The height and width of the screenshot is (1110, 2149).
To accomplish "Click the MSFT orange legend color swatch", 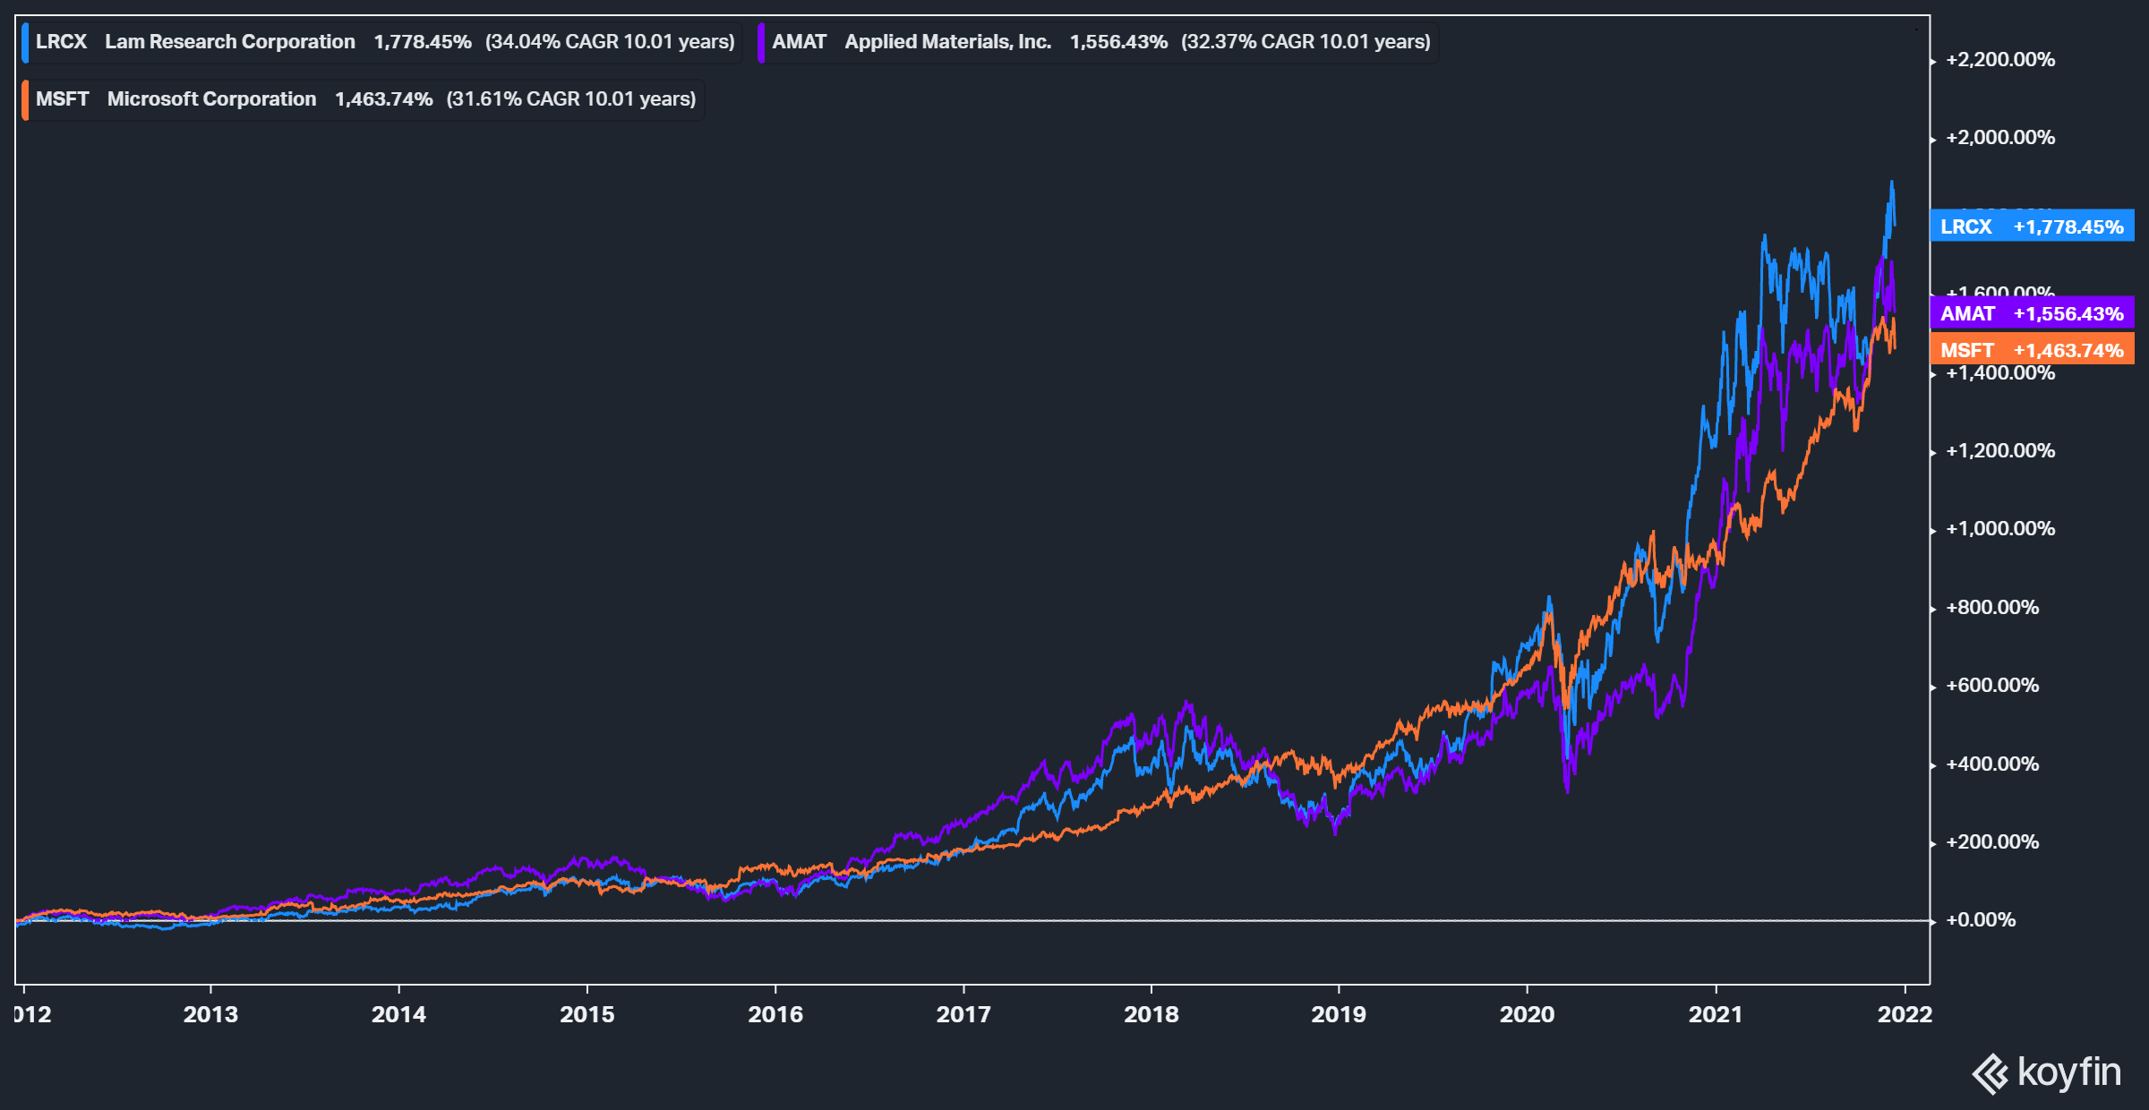I will tap(25, 99).
